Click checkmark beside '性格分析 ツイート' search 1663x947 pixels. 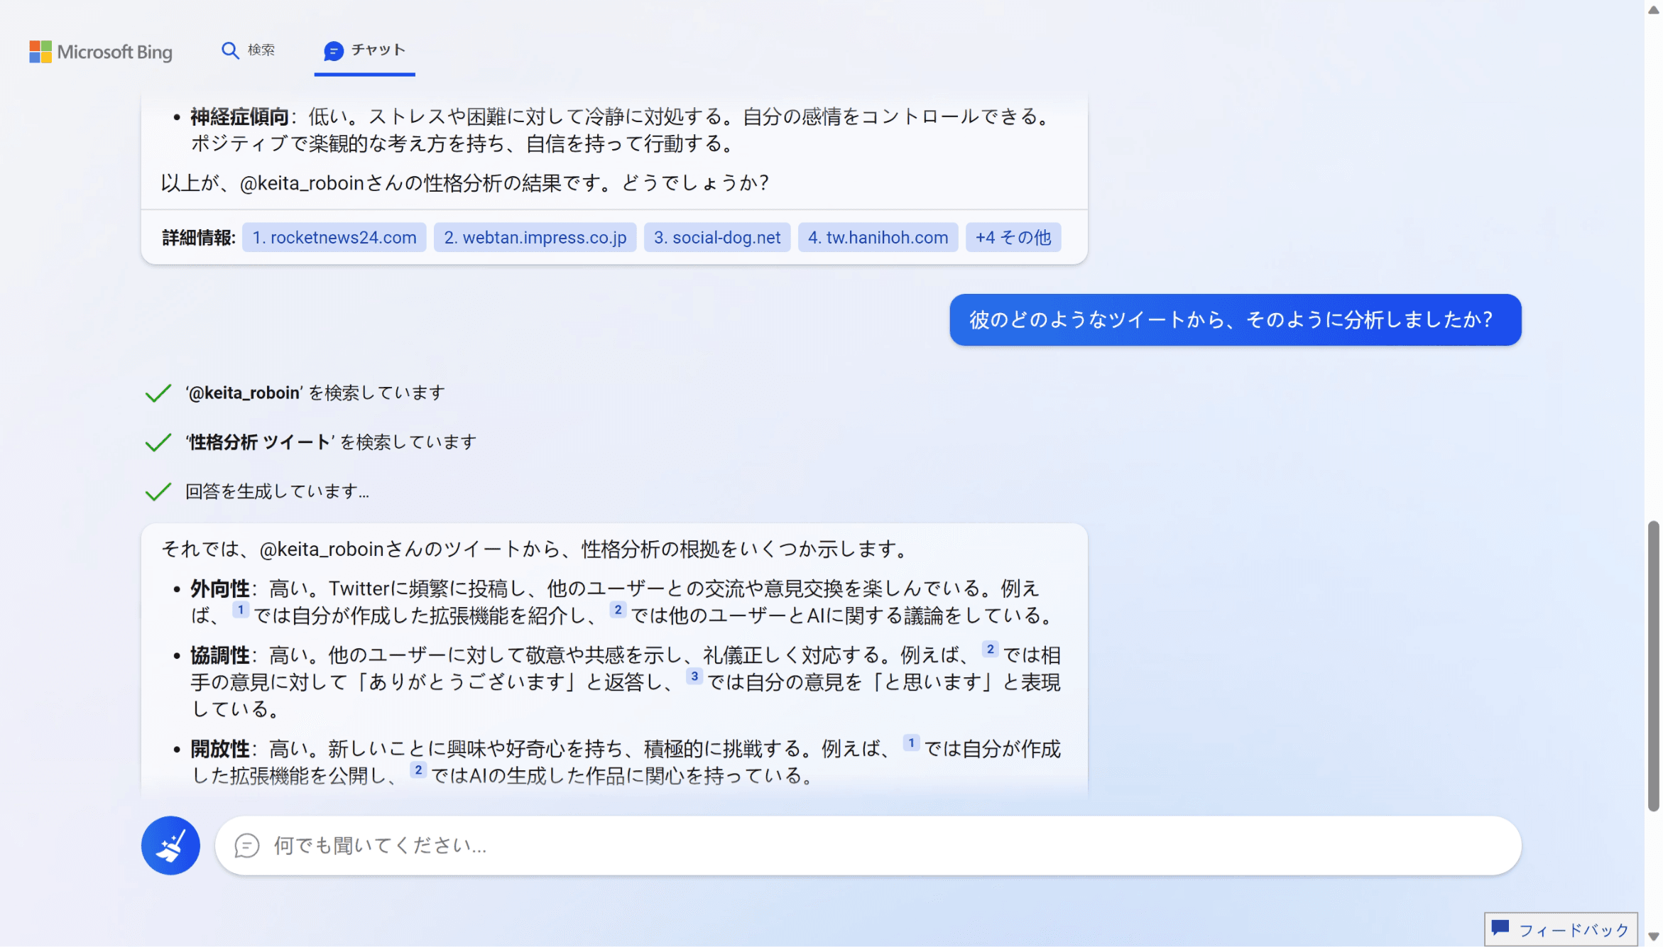(158, 442)
